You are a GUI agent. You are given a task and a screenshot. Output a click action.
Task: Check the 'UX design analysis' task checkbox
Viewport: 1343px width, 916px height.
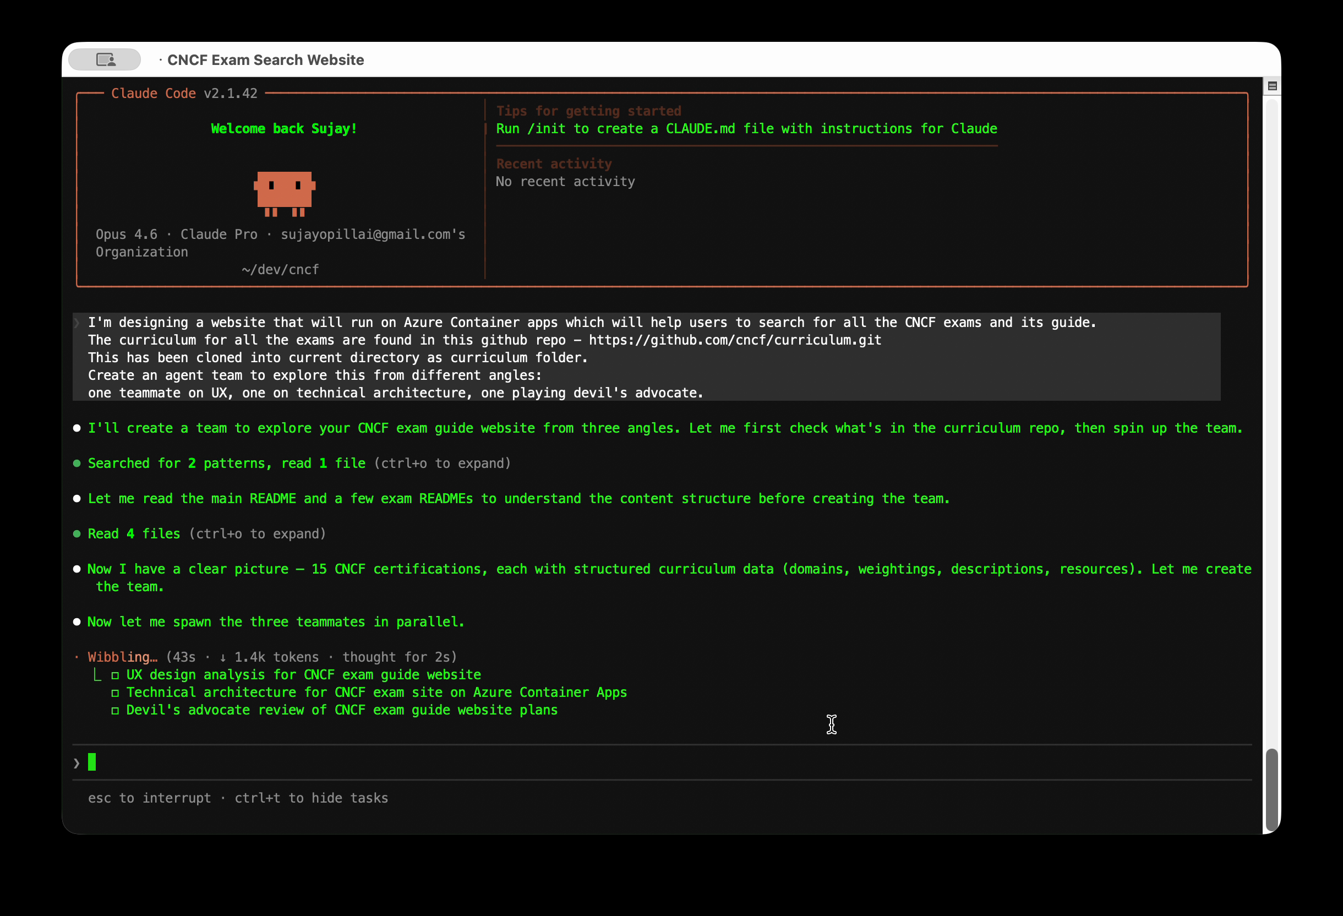click(116, 674)
